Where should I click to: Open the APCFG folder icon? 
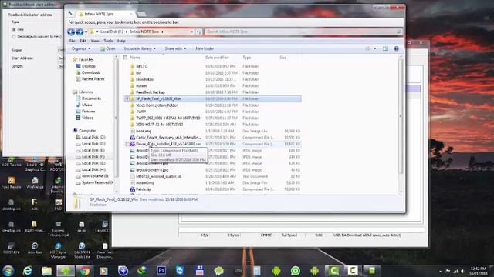[132, 66]
